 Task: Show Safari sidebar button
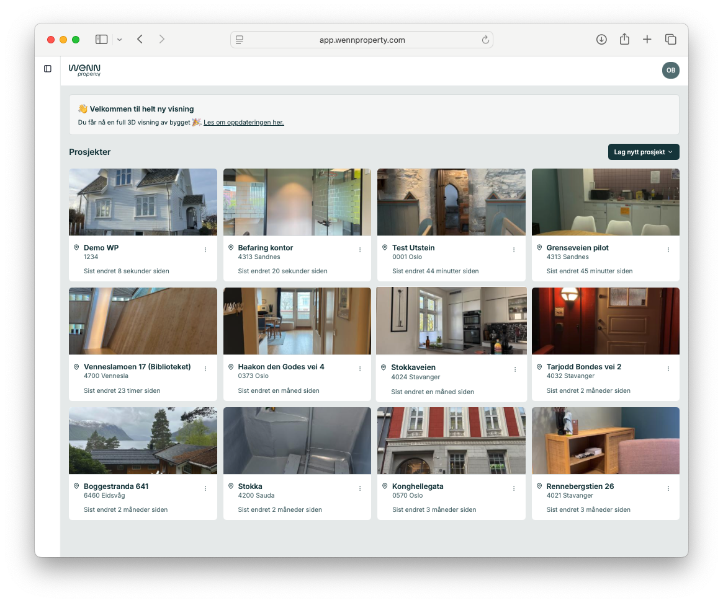(101, 40)
